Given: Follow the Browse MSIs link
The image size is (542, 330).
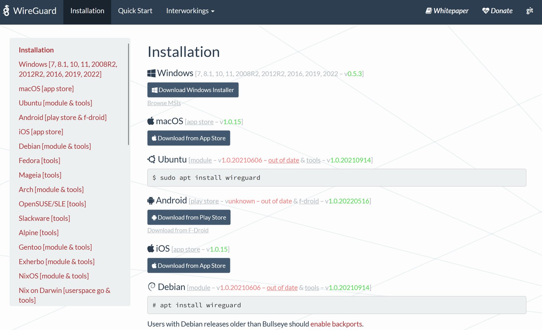Looking at the screenshot, I should click(x=164, y=103).
